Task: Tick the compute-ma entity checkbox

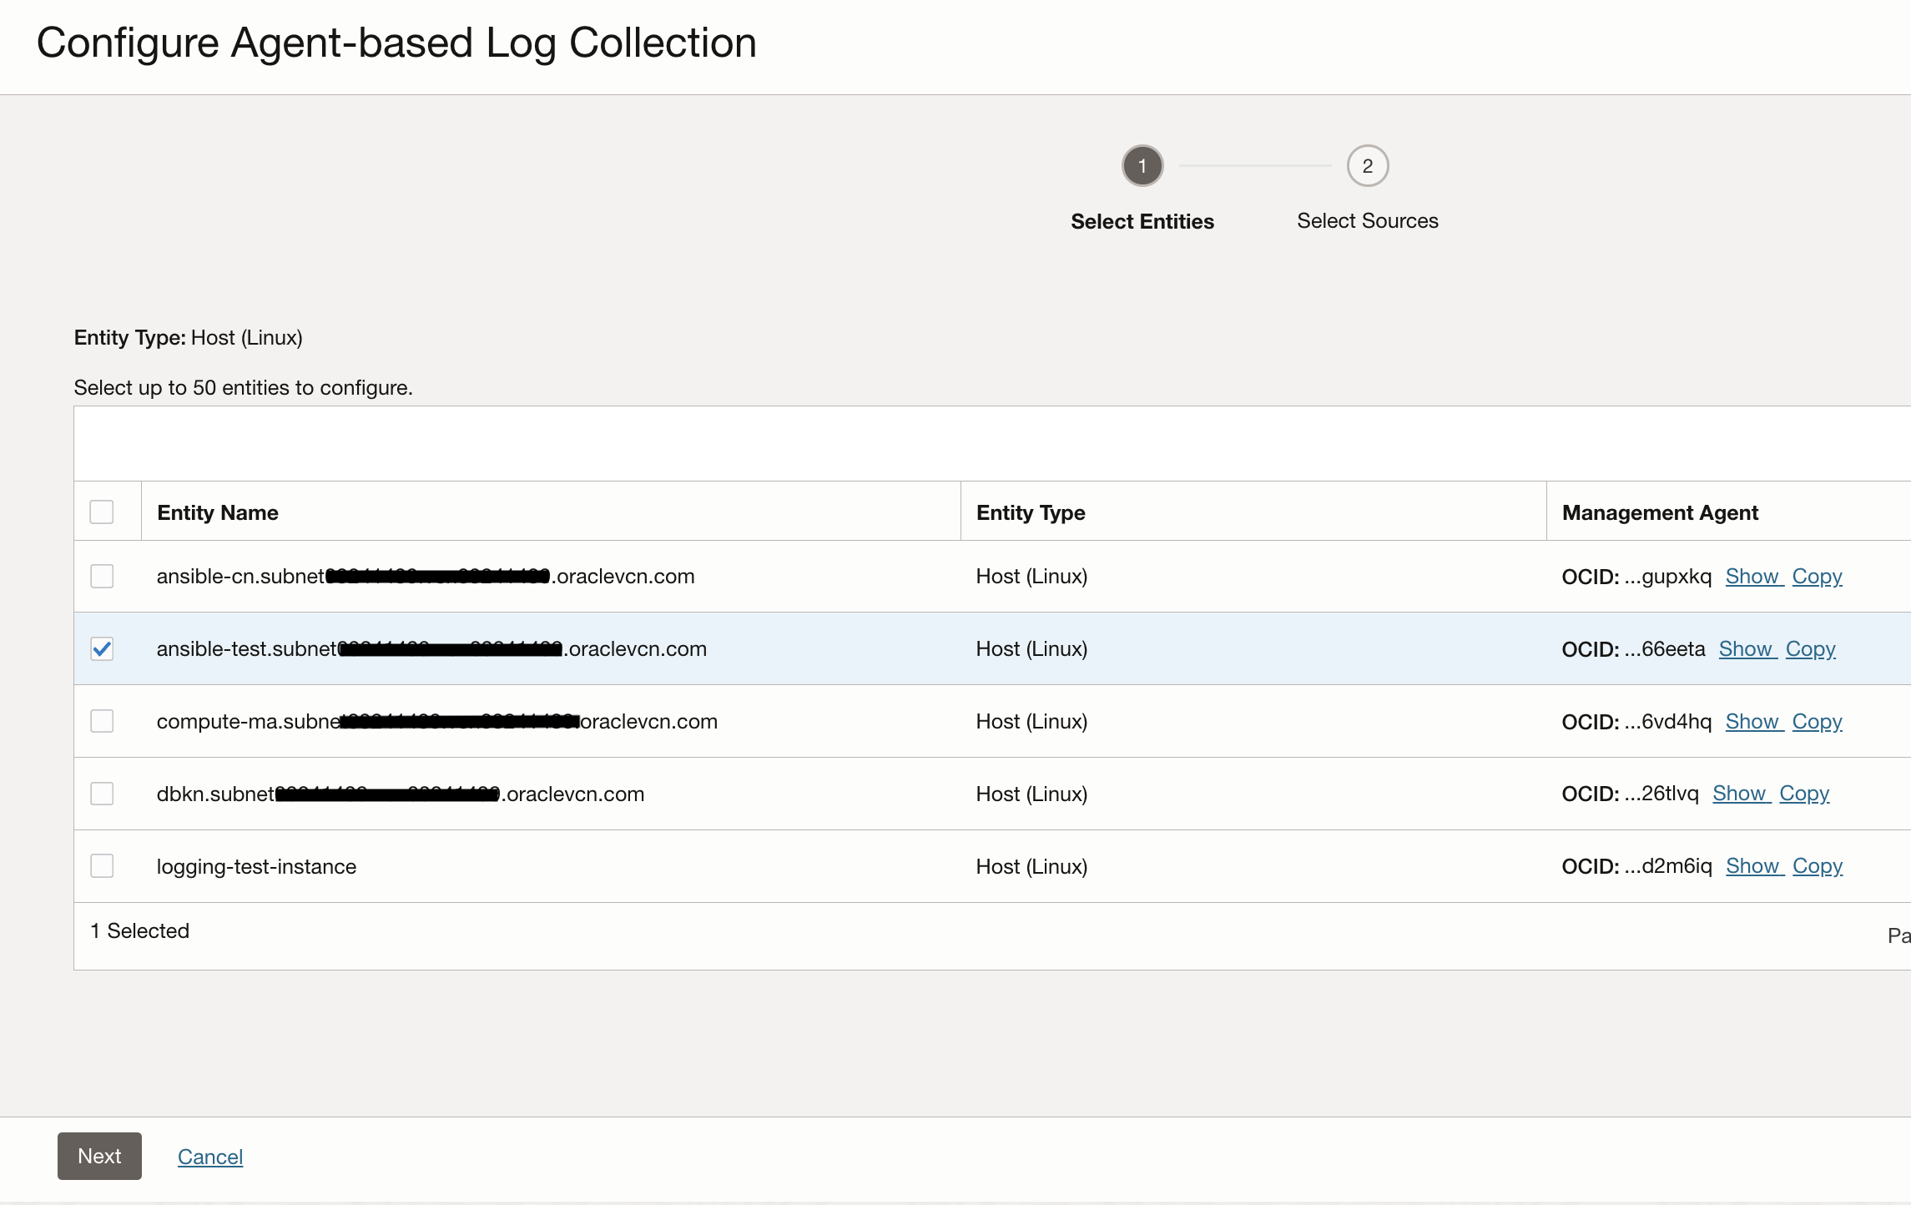Action: pos(102,721)
